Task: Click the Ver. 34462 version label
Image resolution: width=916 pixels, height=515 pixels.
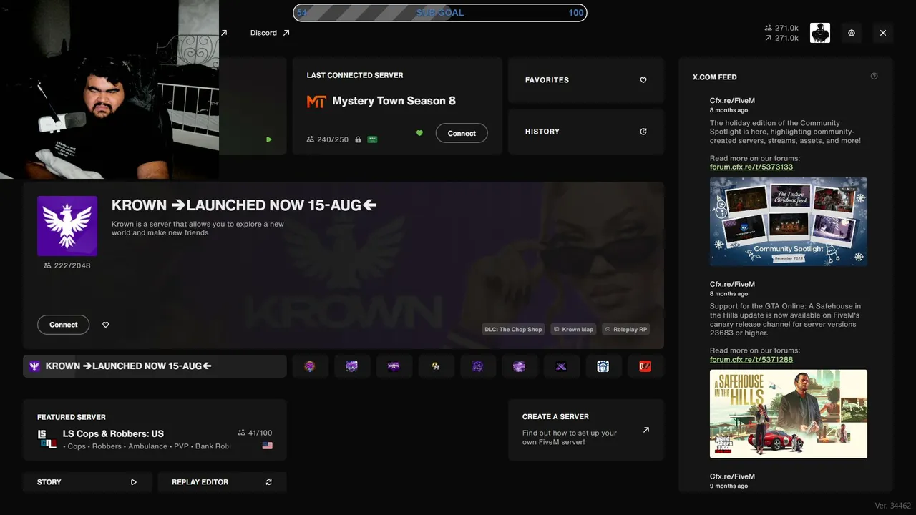Action: pyautogui.click(x=893, y=506)
